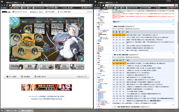179x112 pixels.
Task: Open the 改装 remodel gear icon
Action: (x=39, y=38)
